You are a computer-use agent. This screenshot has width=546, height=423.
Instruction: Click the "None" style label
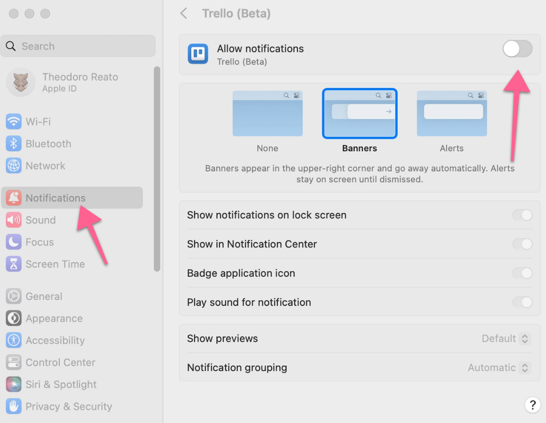pos(267,148)
